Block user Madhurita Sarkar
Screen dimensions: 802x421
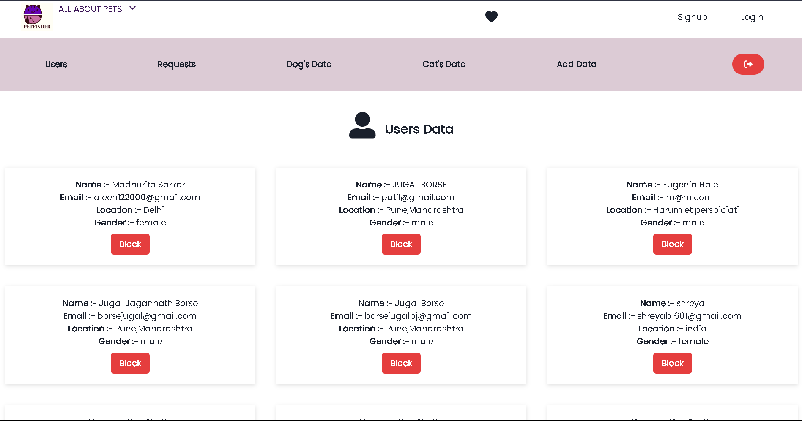tap(130, 244)
